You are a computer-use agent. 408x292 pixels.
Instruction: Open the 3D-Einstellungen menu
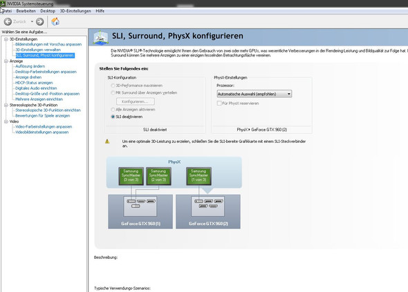tap(75, 11)
